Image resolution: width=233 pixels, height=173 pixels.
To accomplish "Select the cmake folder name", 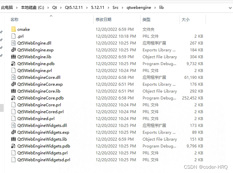I will tap(24, 29).
